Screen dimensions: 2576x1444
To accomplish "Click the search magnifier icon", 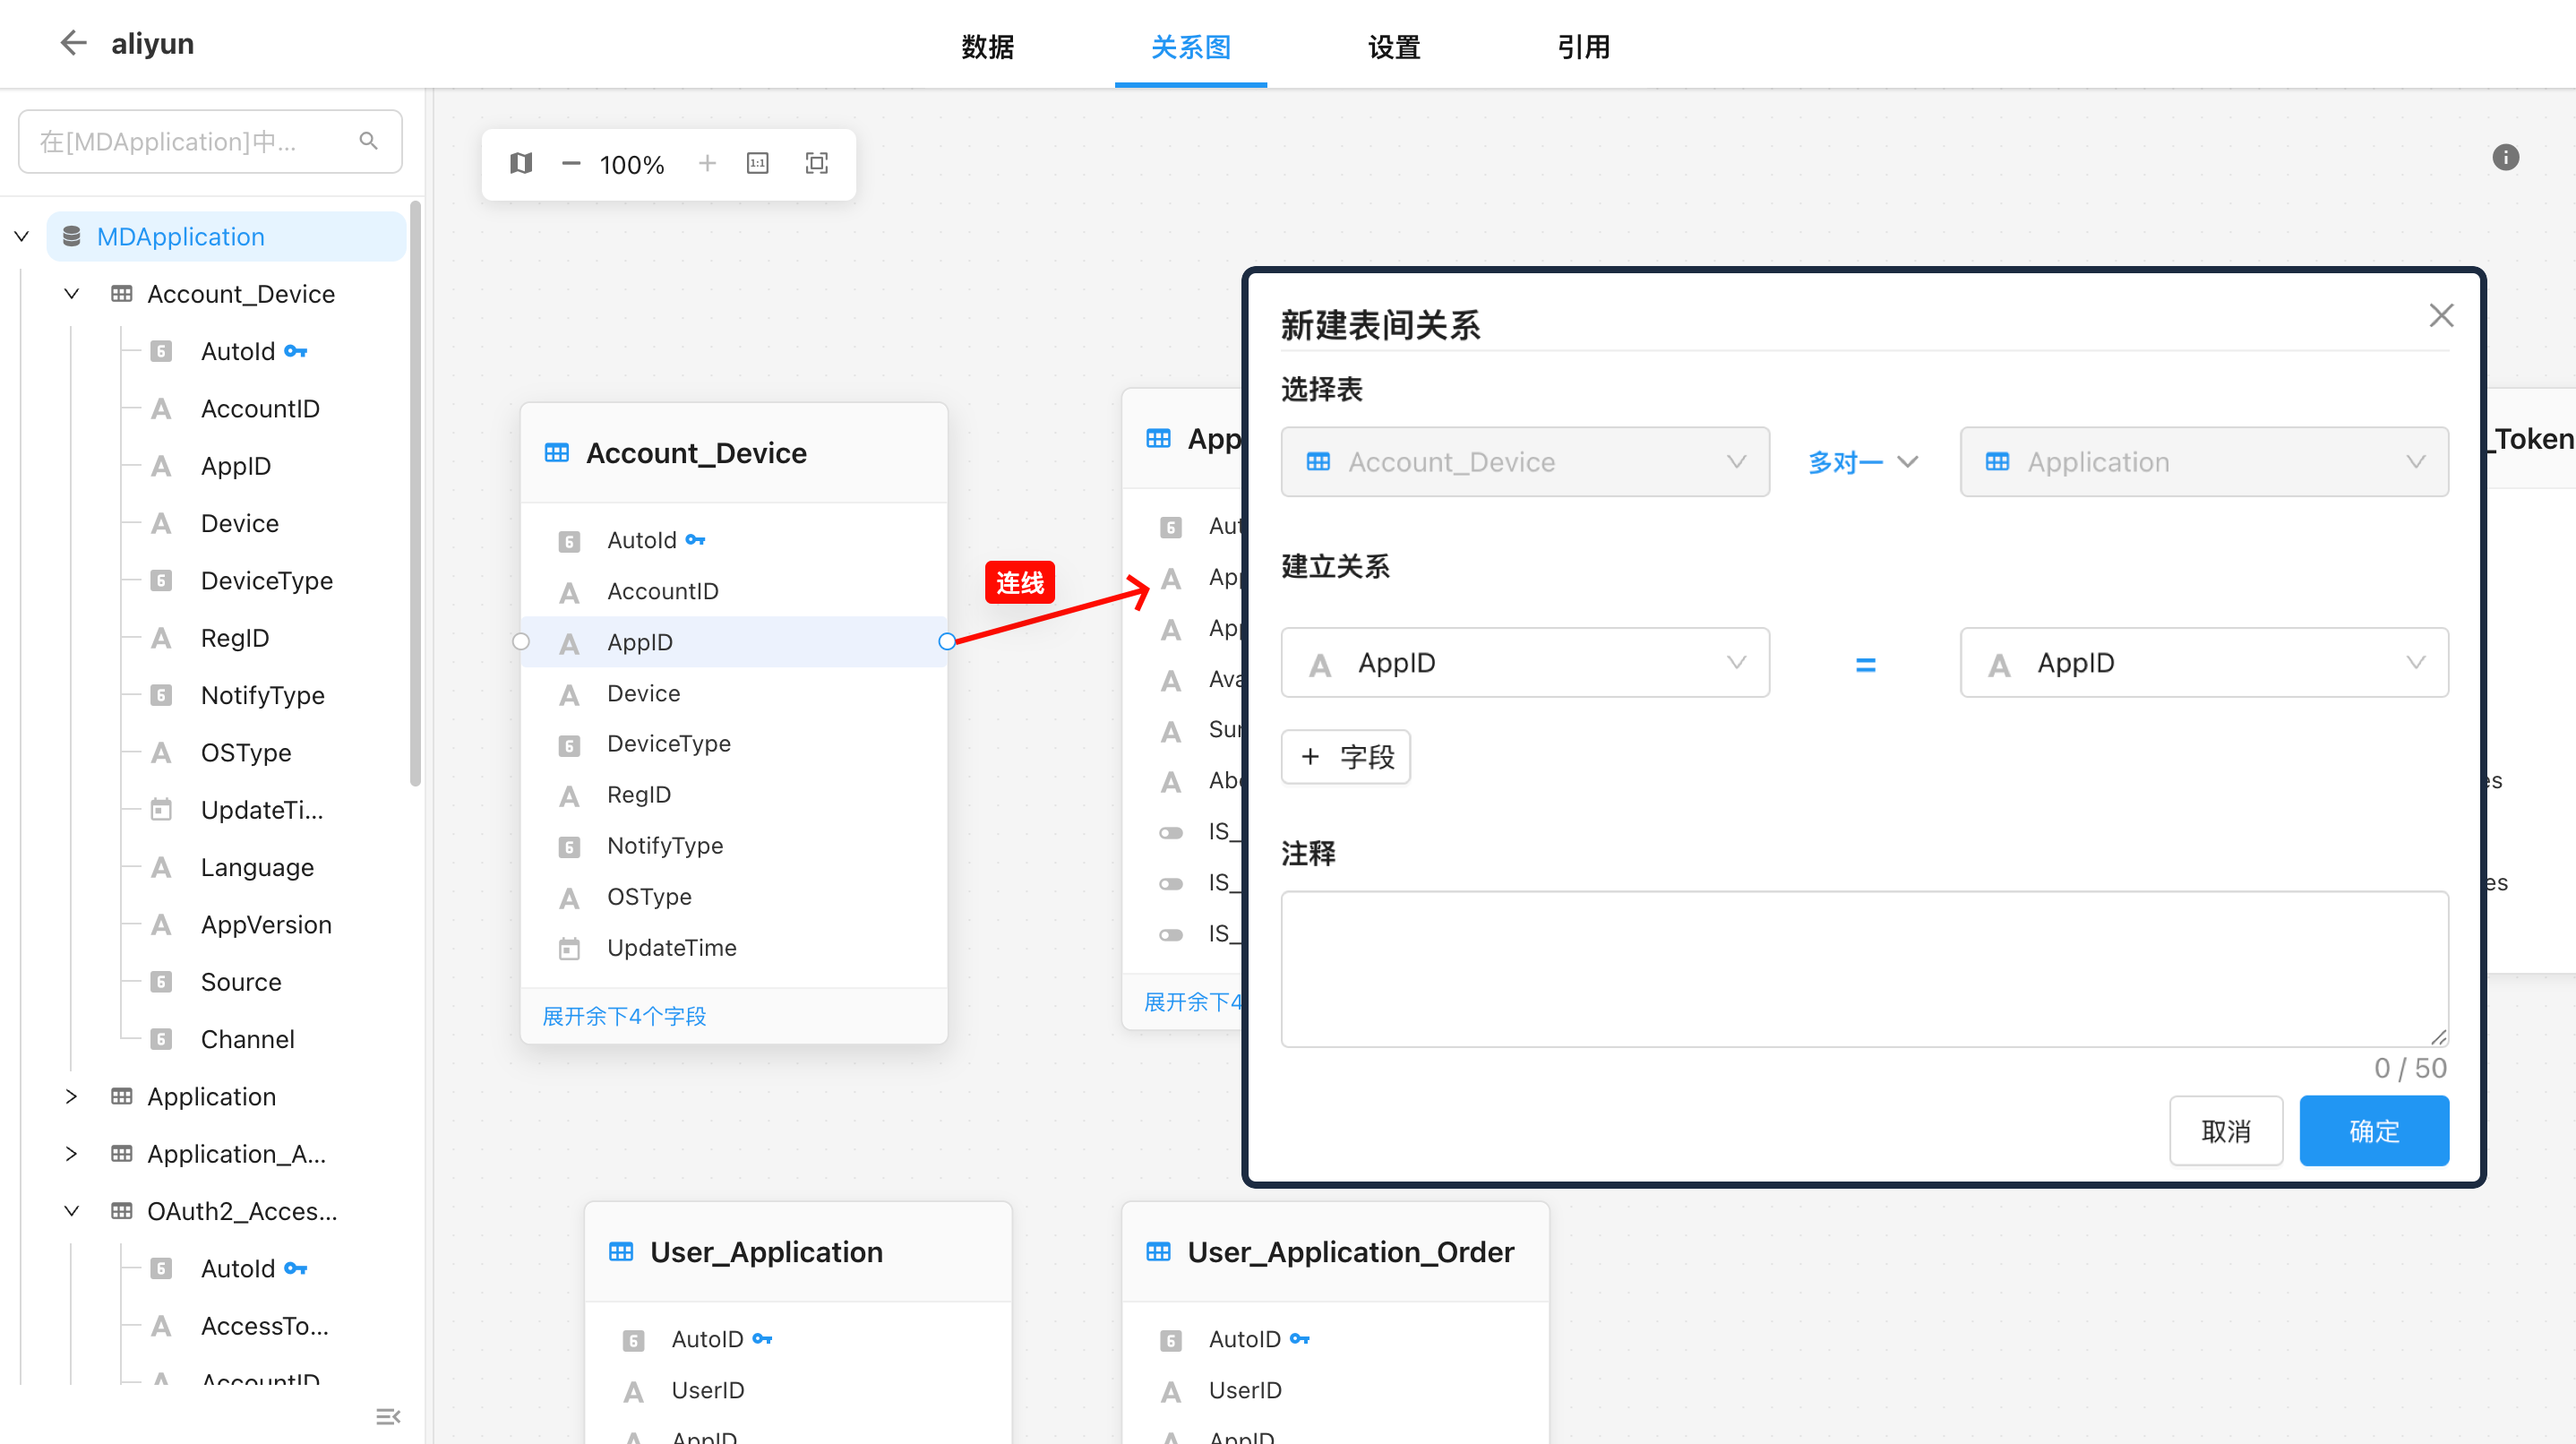I will 368,141.
